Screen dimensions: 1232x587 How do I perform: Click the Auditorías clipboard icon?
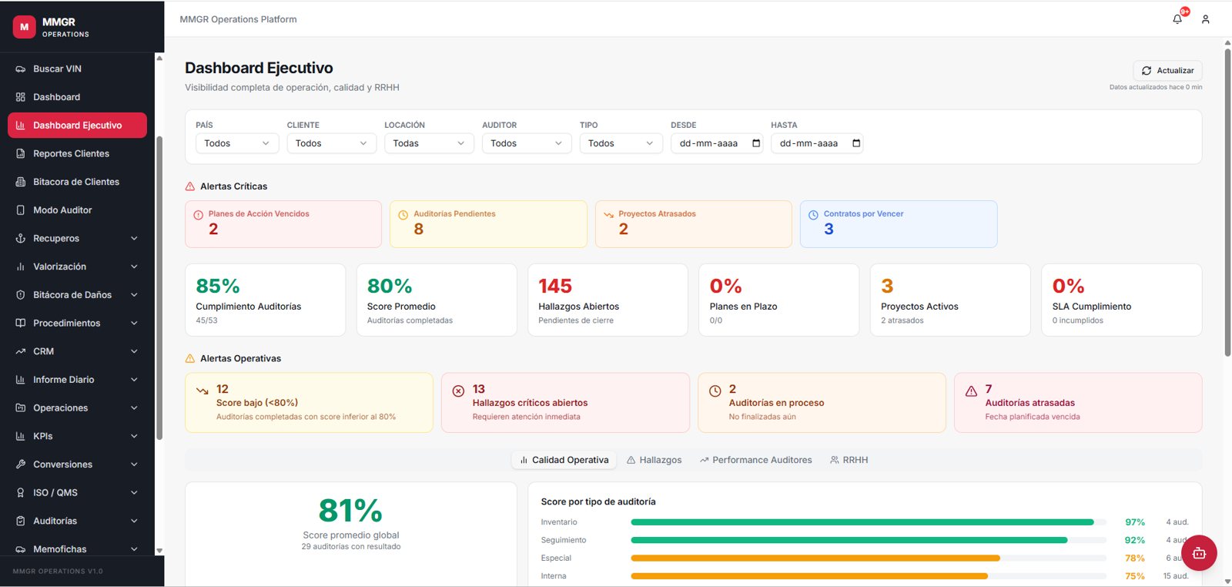click(x=21, y=521)
